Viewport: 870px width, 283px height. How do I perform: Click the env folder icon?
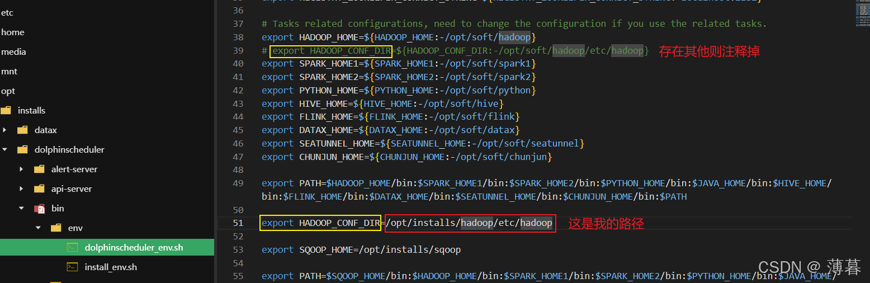tap(56, 228)
